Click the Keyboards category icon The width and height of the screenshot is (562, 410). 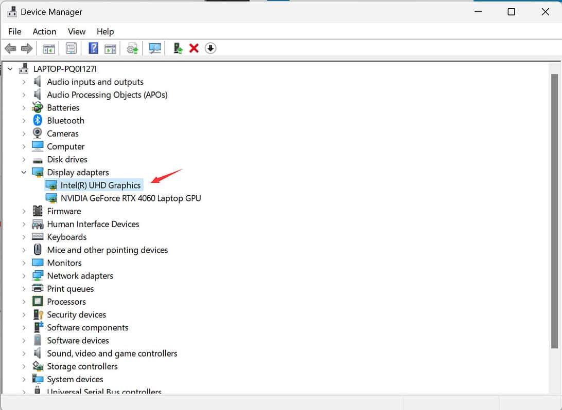(x=37, y=237)
